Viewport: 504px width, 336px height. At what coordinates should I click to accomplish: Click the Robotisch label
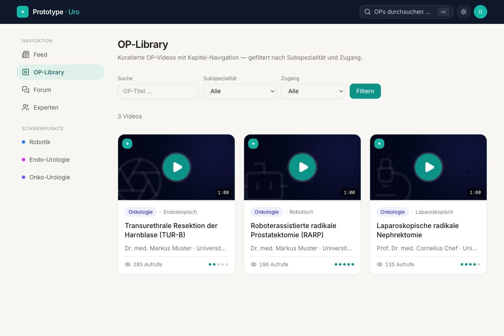point(302,212)
